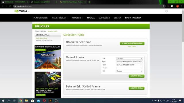Open the Dil language dropdown
Image resolution: width=184 pixels, height=103 pixels.
(x=129, y=71)
